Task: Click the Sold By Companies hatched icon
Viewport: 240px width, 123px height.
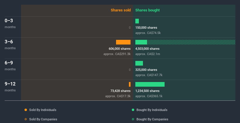Action: click(x=26, y=119)
